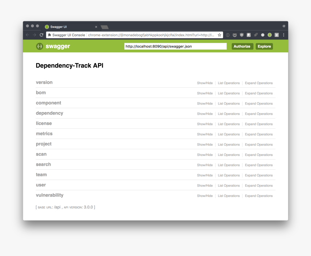Viewport: 311px width, 256px height.
Task: Expand the scan API section
Action: click(41, 154)
